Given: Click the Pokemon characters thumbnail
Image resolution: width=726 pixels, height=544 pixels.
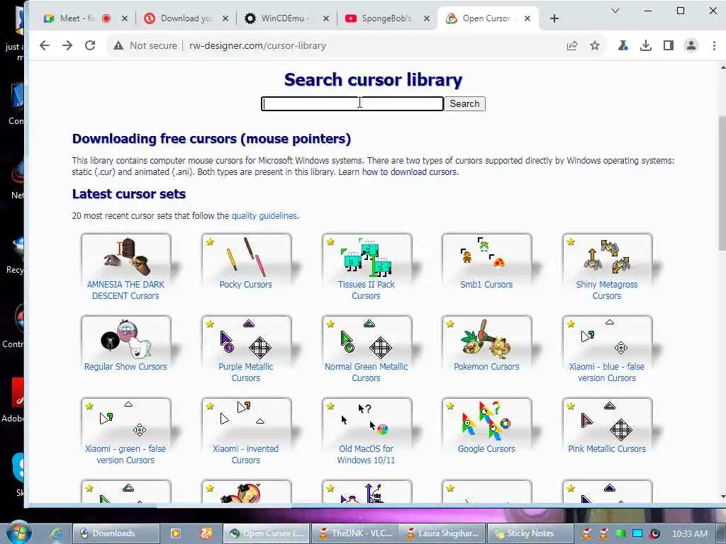Looking at the screenshot, I should click(x=487, y=339).
